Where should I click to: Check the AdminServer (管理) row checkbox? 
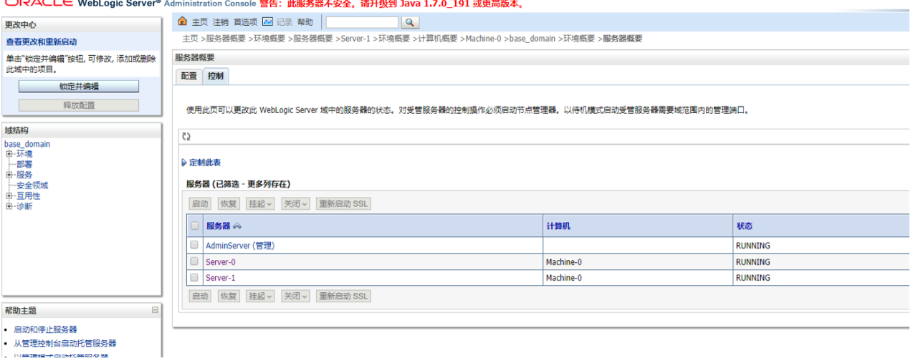pos(194,245)
